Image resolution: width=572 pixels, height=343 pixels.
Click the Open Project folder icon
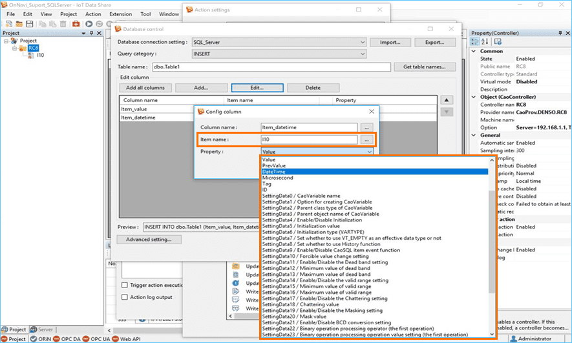point(17,24)
